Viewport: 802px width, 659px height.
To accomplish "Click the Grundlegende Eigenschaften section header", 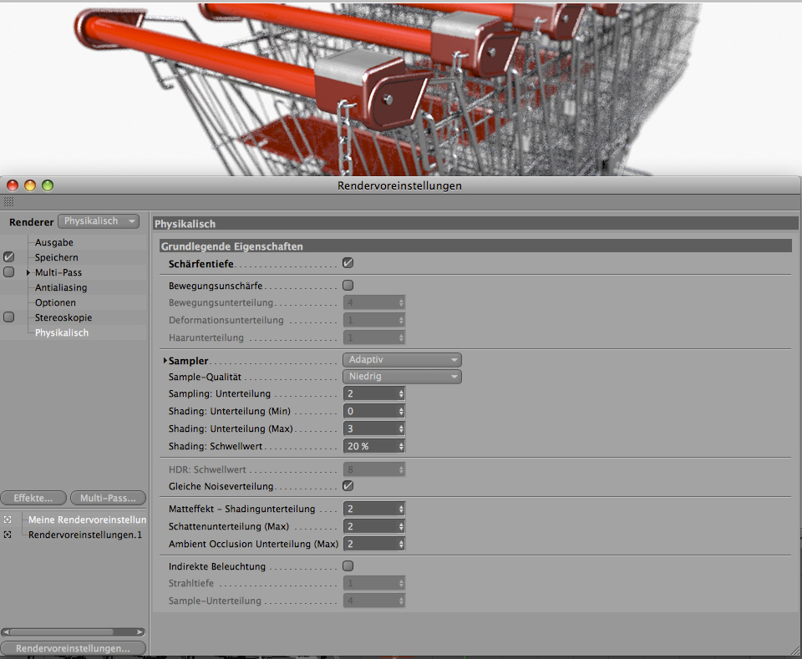I will point(475,246).
